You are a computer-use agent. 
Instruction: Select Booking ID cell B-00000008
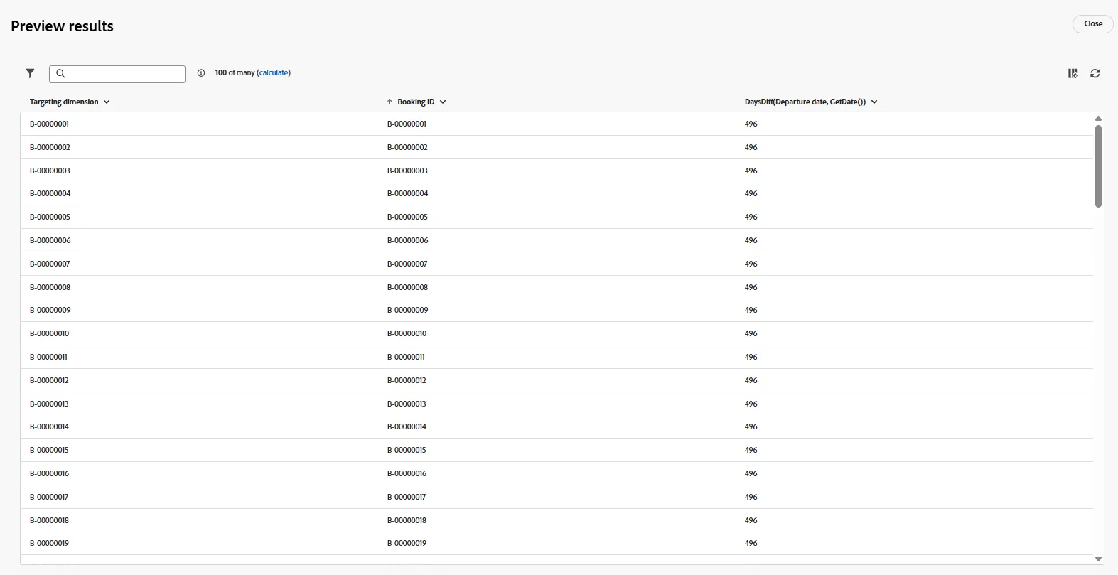(x=407, y=288)
